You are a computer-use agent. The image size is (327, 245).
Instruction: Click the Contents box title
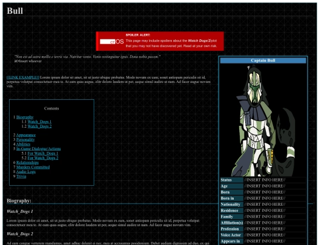click(x=51, y=108)
